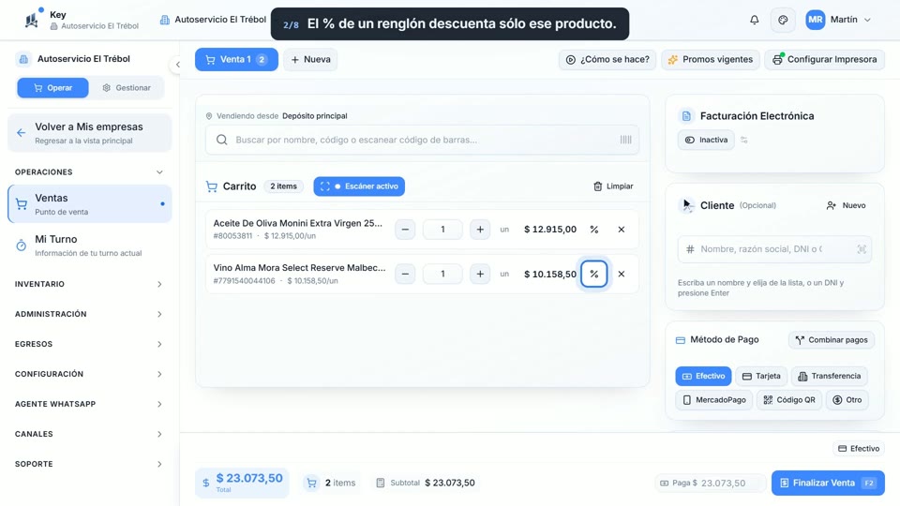The width and height of the screenshot is (900, 506).
Task: Increase Vino Alma Mora quantity
Action: click(480, 275)
